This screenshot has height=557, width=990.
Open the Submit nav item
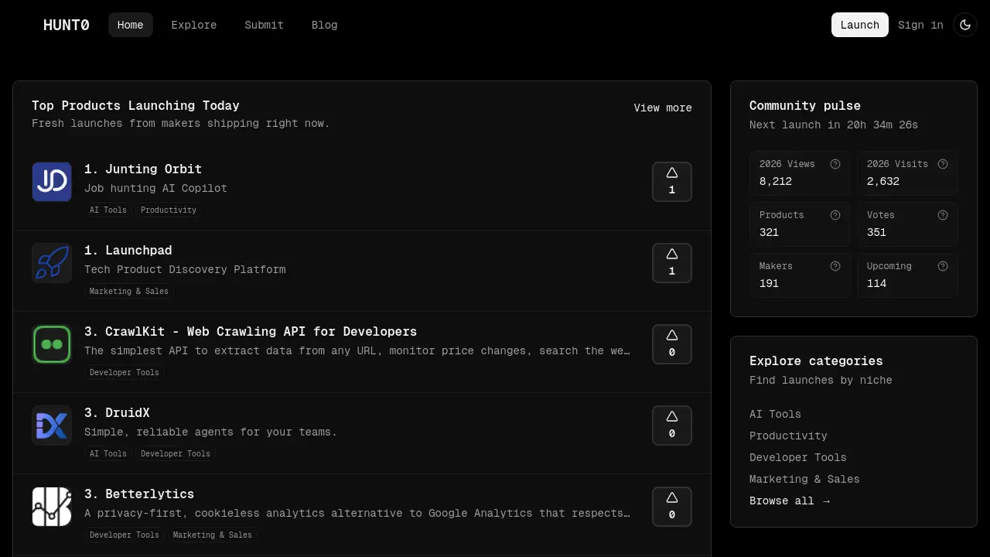pos(265,25)
